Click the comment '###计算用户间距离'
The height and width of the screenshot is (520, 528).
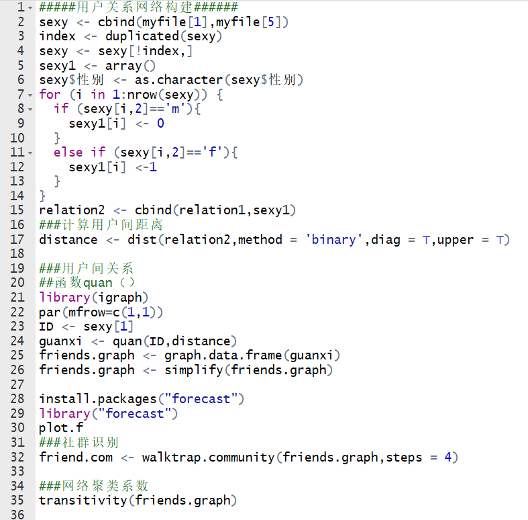coord(101,225)
